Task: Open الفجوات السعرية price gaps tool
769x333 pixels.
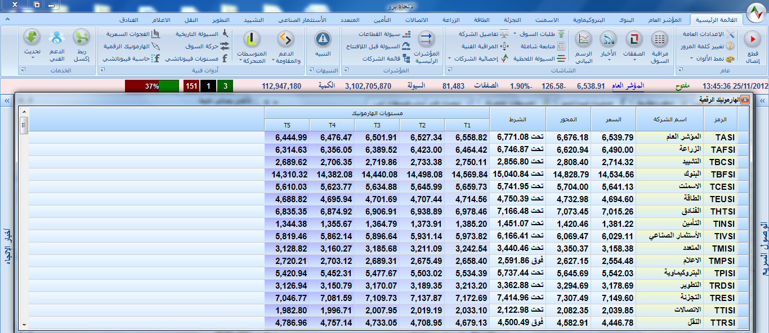Action: pyautogui.click(x=134, y=34)
